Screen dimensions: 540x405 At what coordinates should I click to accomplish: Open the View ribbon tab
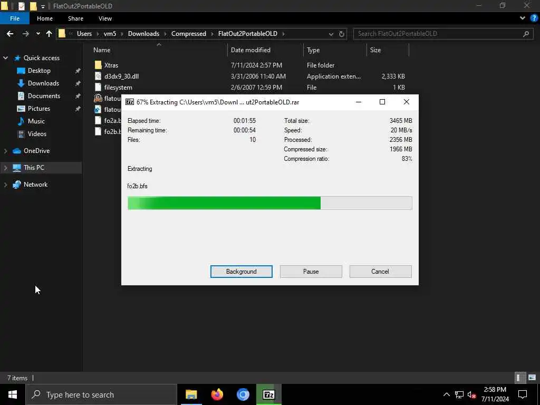tap(105, 18)
